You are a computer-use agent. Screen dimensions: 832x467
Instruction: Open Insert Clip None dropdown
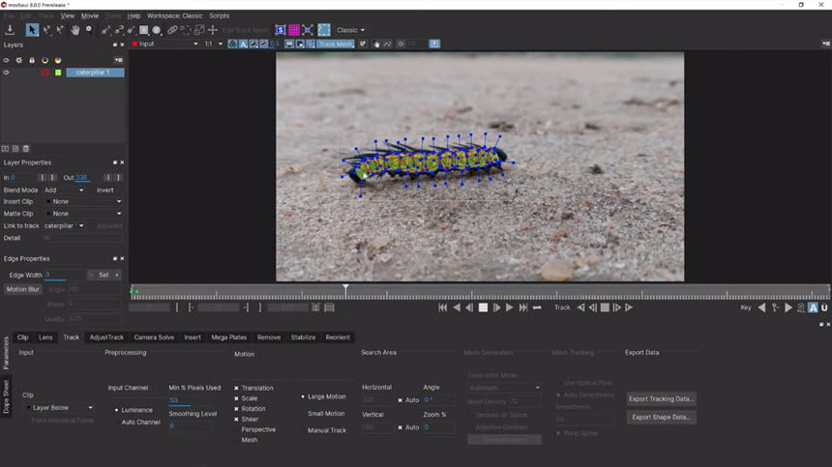tap(84, 202)
